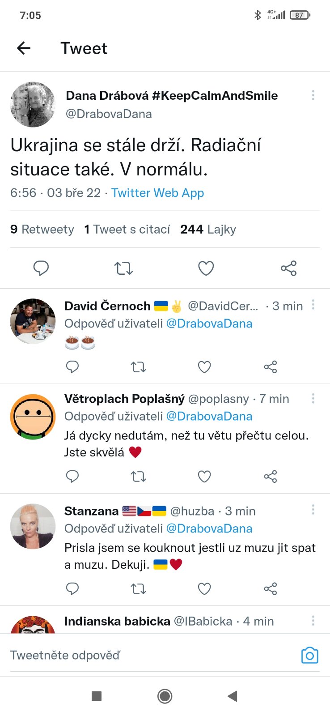Image resolution: width=330 pixels, height=716 pixels.
Task: Reply to David Černoch's comment
Action: tap(72, 367)
